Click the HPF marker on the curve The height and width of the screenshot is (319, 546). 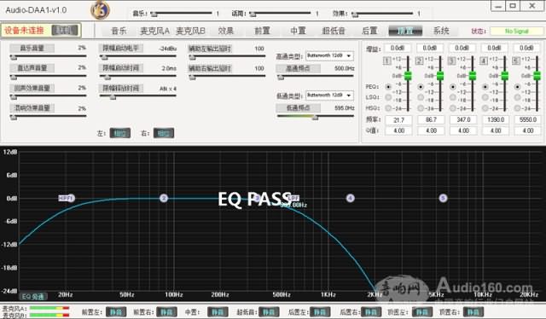pos(65,198)
